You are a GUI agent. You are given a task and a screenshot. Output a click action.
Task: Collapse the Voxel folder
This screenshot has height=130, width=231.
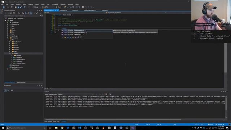pos(10,53)
